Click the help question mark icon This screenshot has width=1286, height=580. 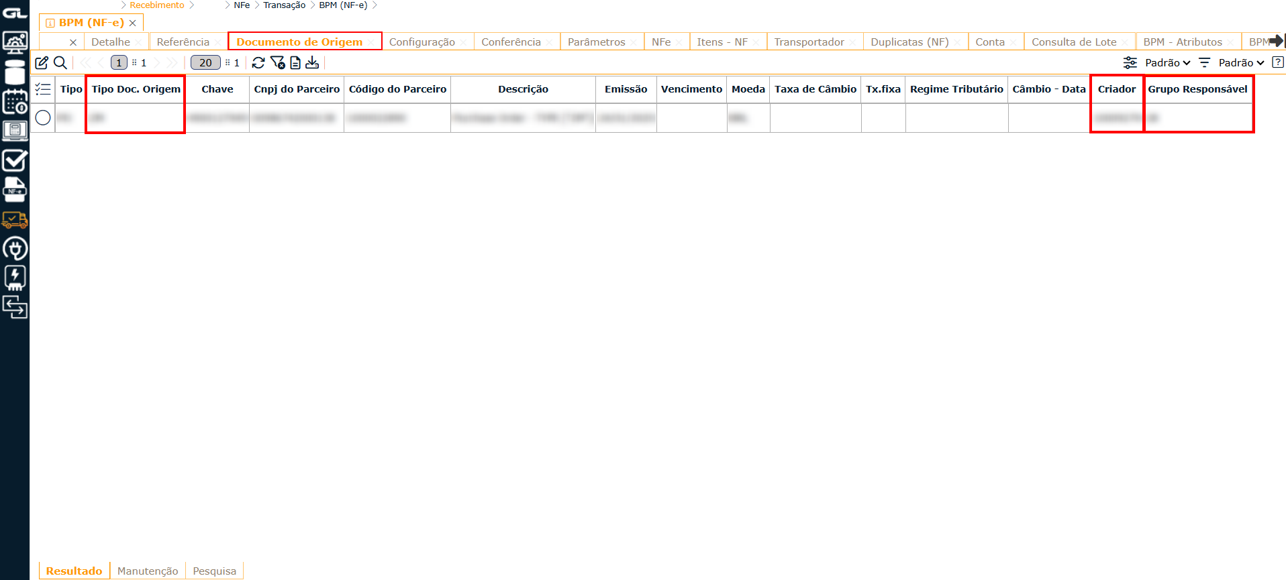point(1278,62)
